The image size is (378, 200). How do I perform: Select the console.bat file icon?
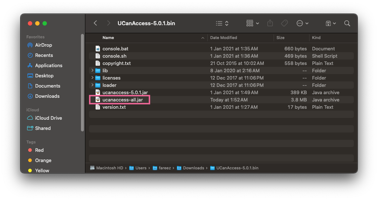tap(98, 49)
